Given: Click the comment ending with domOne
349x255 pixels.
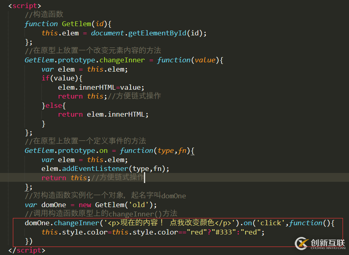Looking at the screenshot, I should 105,195.
